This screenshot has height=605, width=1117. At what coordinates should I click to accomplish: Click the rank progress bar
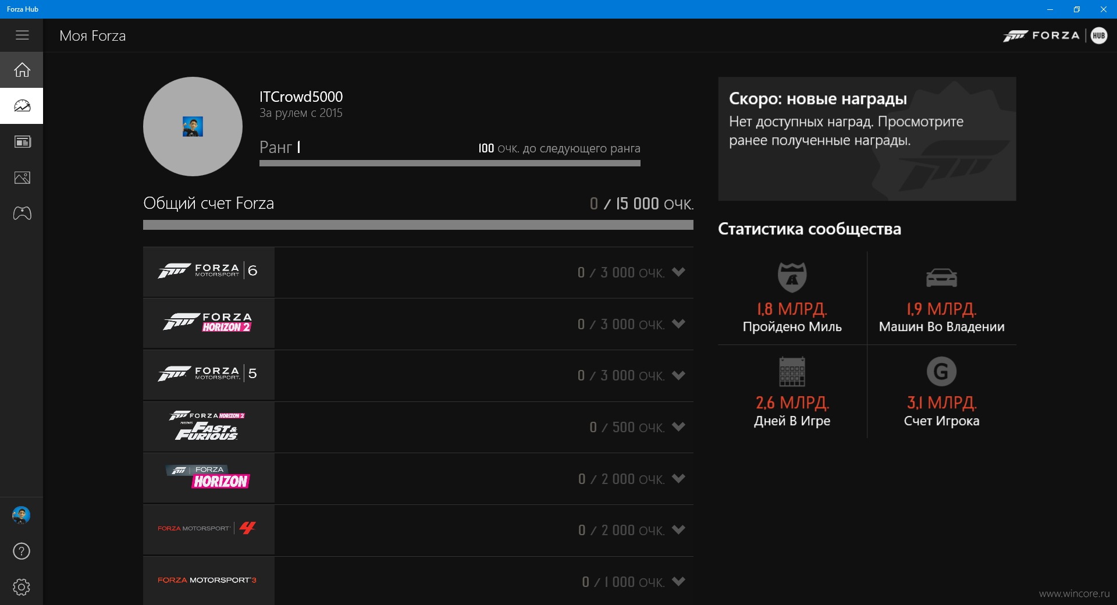pos(450,163)
